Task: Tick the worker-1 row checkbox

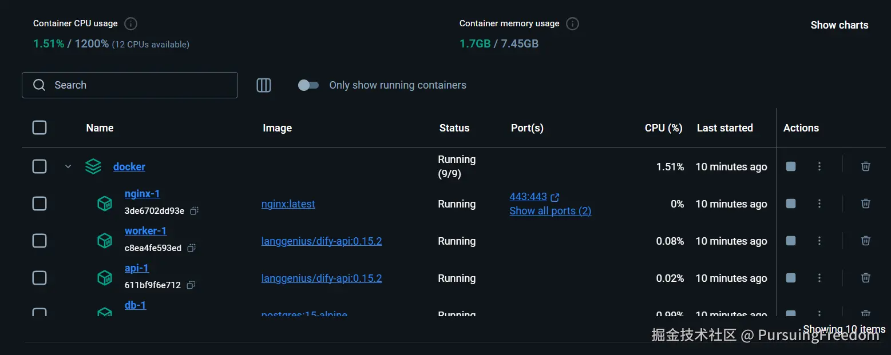Action: click(39, 241)
